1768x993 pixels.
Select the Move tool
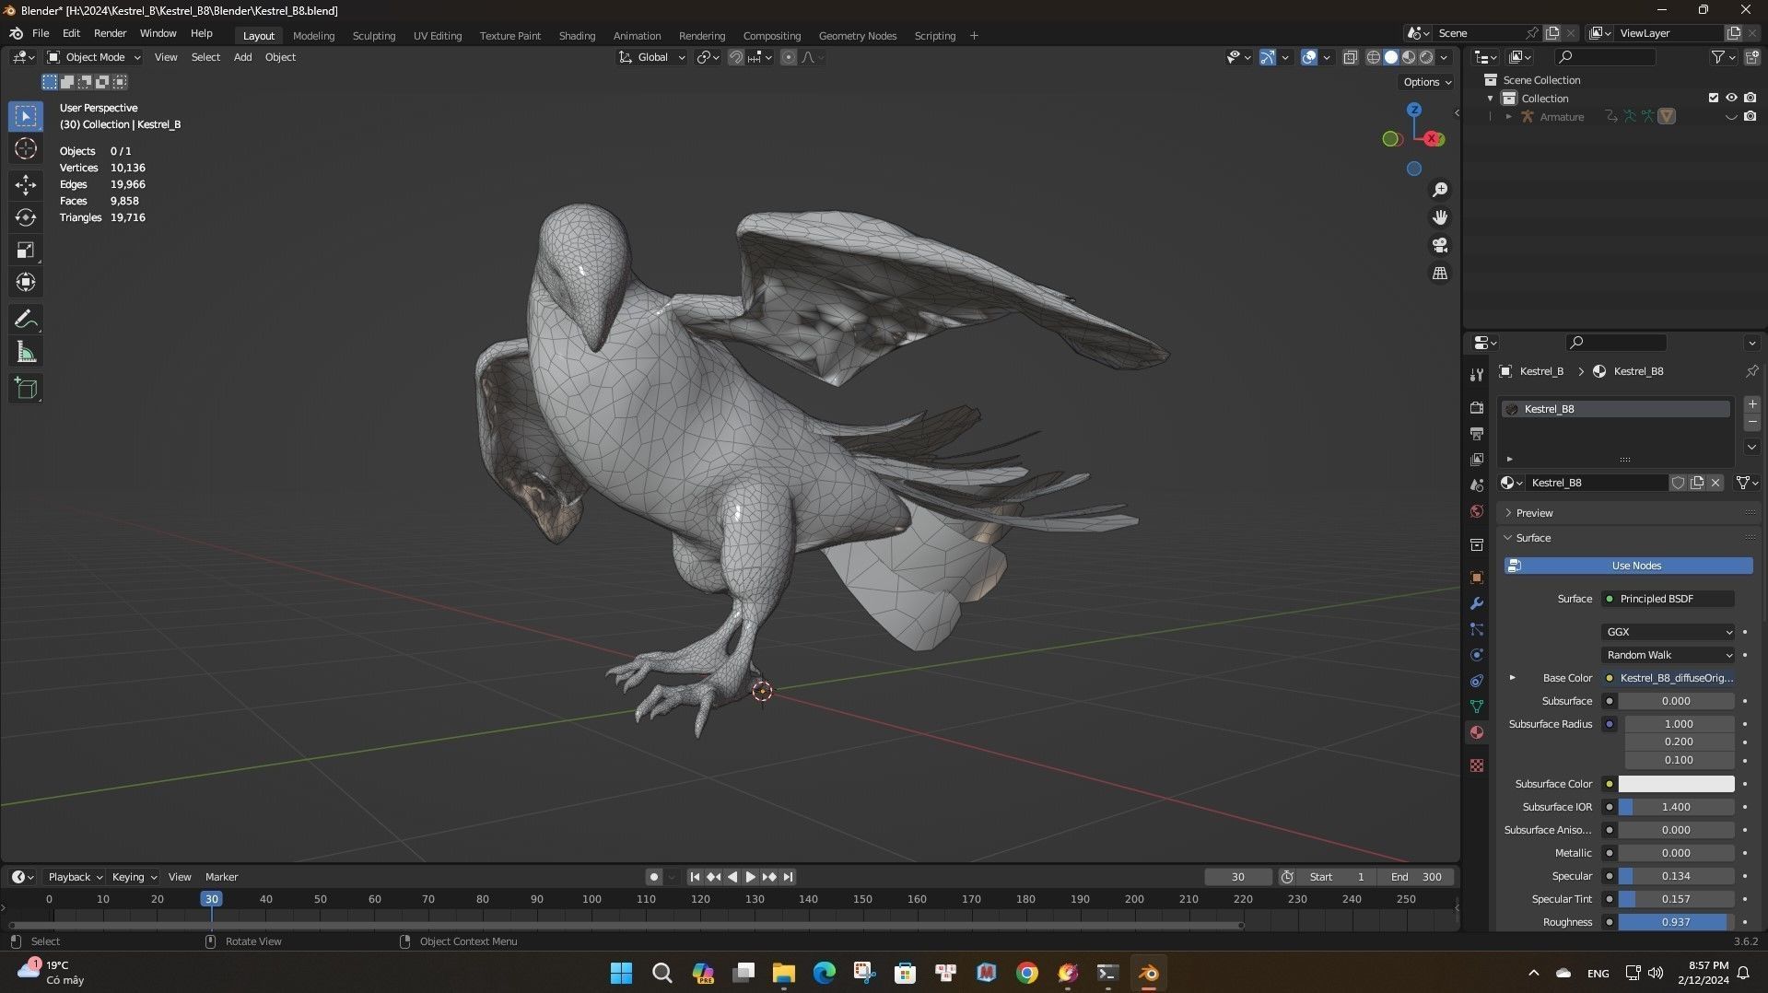point(26,185)
